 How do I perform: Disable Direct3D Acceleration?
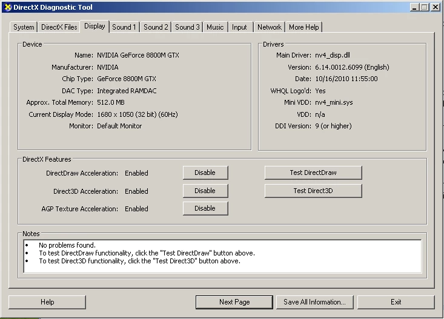tap(205, 191)
